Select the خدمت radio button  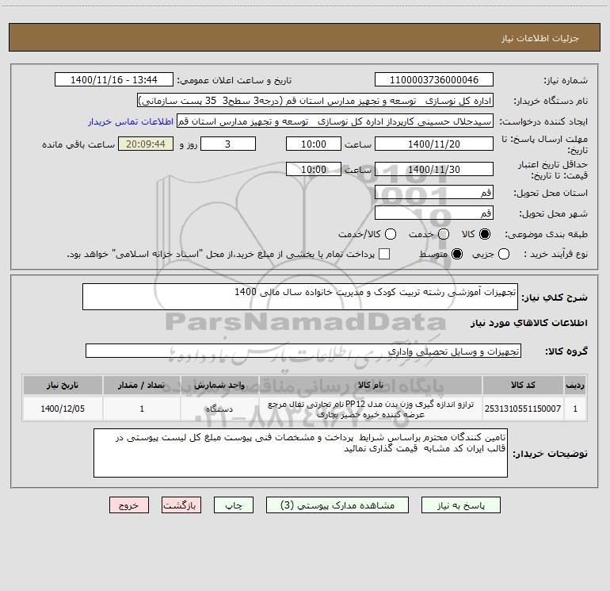pos(444,234)
